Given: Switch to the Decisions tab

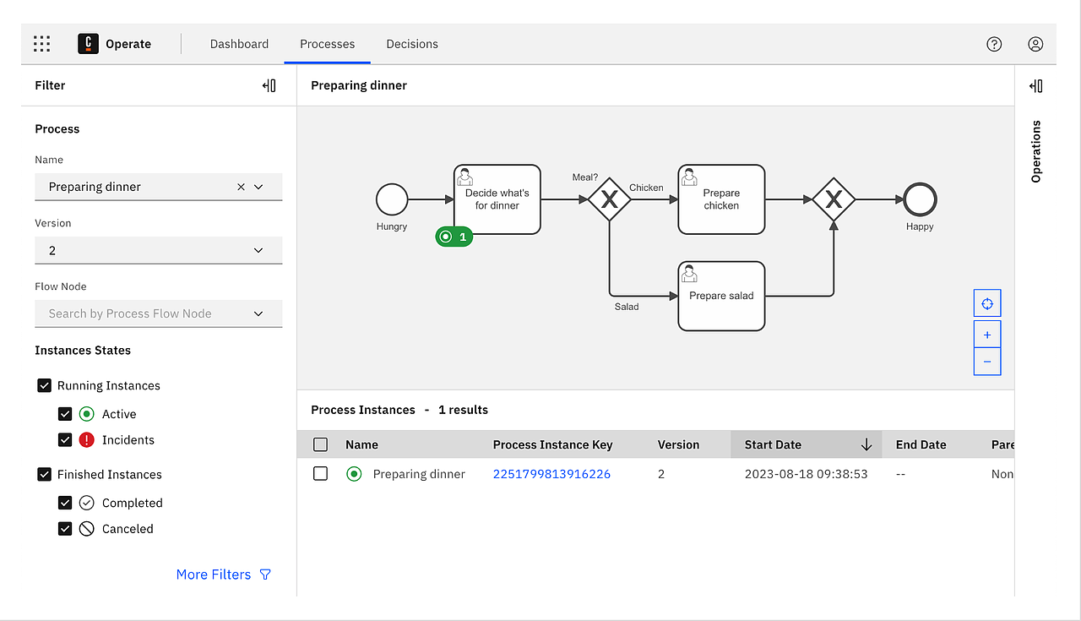Looking at the screenshot, I should click(x=412, y=44).
